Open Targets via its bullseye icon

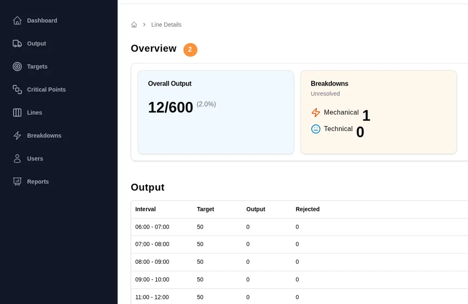[17, 66]
